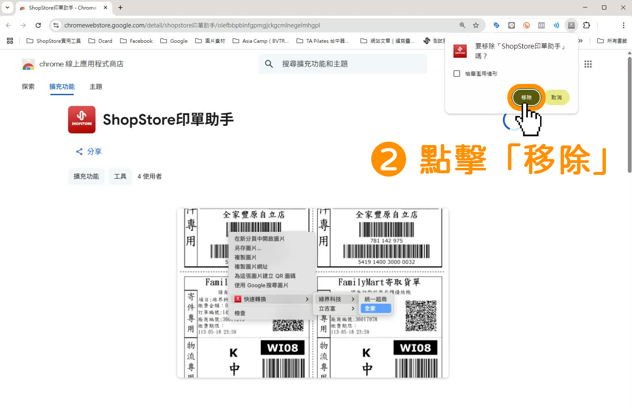Open the 網站文章 bookmark folder
Image resolution: width=632 pixels, height=408 pixels.
387,41
